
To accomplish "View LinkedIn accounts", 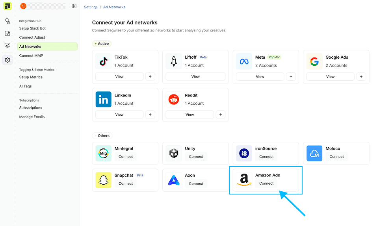I will (119, 115).
